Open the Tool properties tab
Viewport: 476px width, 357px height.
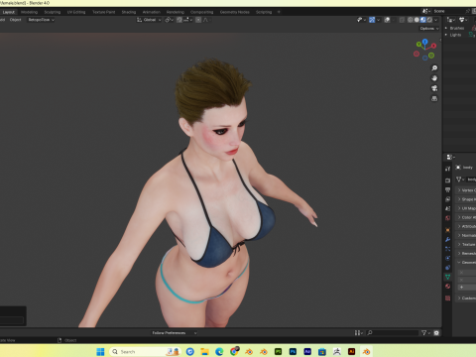448,169
